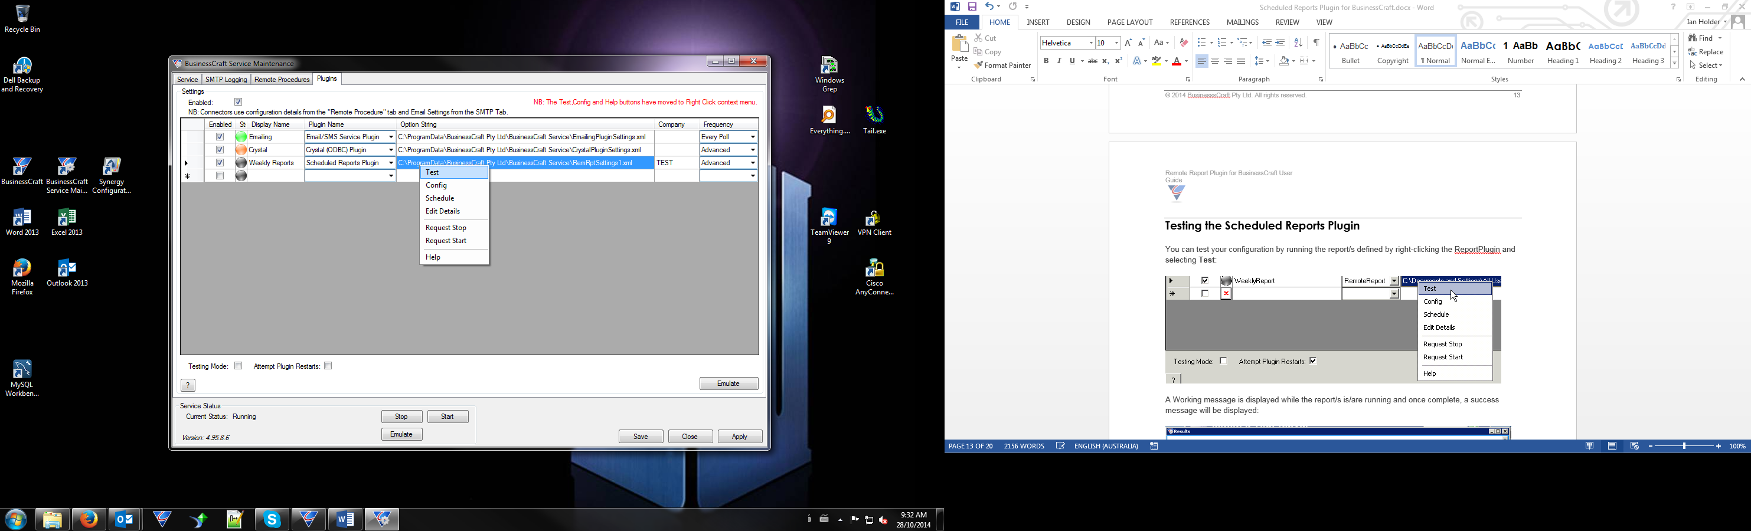The height and width of the screenshot is (531, 1751).
Task: Click the help question mark button in Plugins tab
Action: (188, 386)
